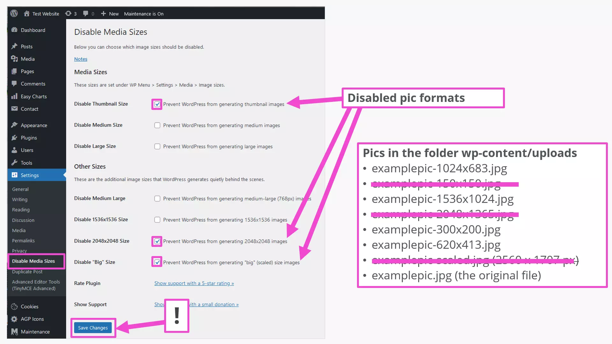
Task: Click the Media settings menu item
Action: click(x=18, y=230)
